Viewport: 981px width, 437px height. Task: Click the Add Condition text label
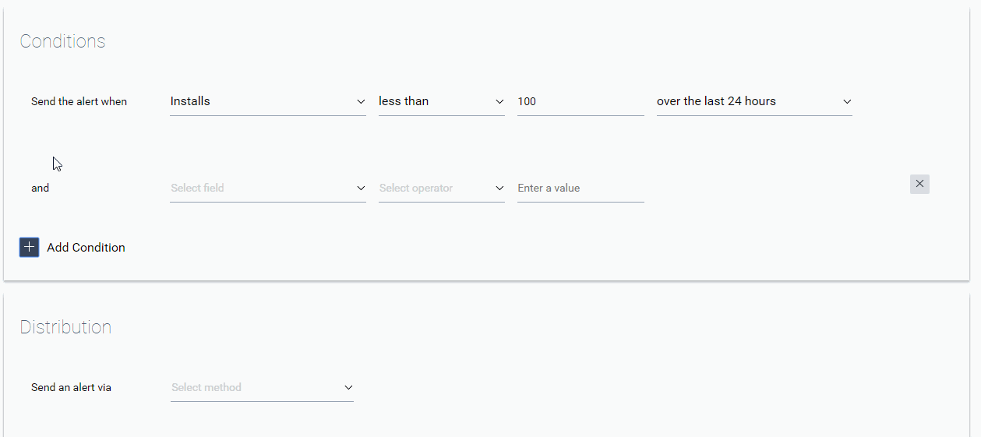point(86,247)
